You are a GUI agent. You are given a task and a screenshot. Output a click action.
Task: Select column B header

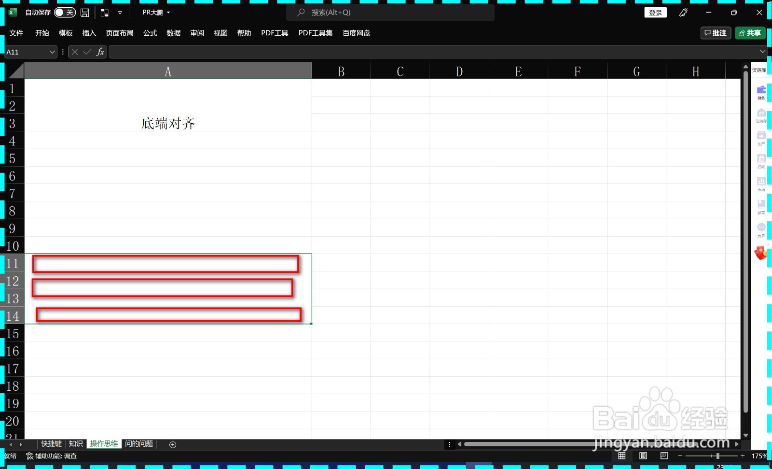[x=341, y=71]
